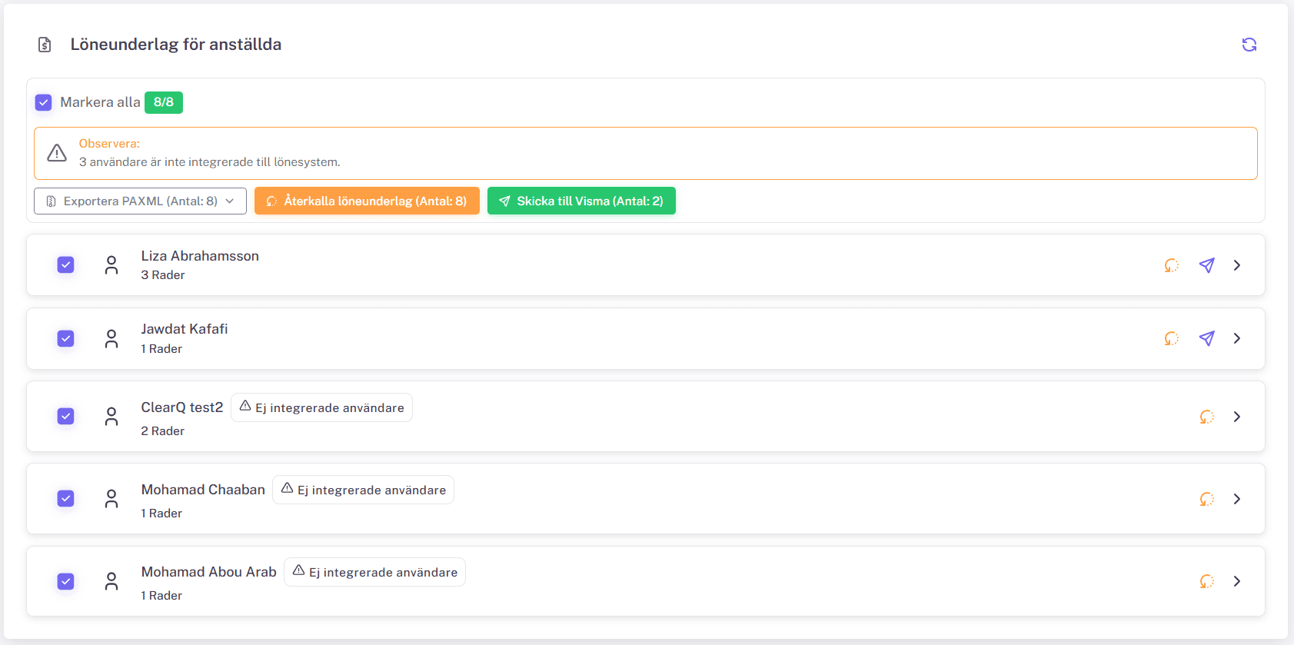This screenshot has height=645, width=1294.
Task: Expand Liza Abrahamsson's row with chevron
Action: [1236, 265]
